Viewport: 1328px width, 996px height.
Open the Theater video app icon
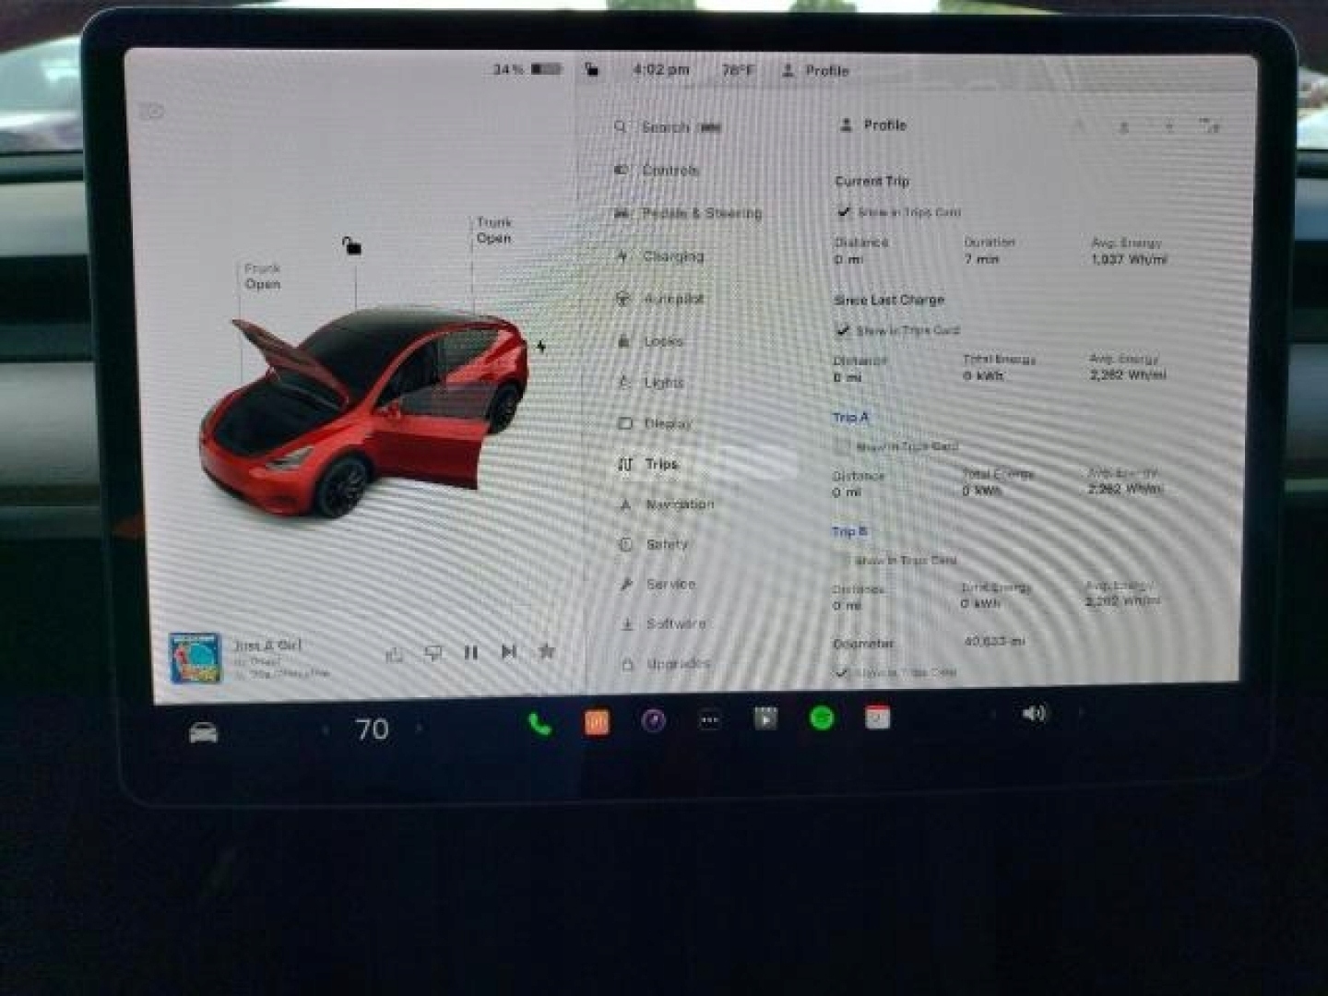765,718
